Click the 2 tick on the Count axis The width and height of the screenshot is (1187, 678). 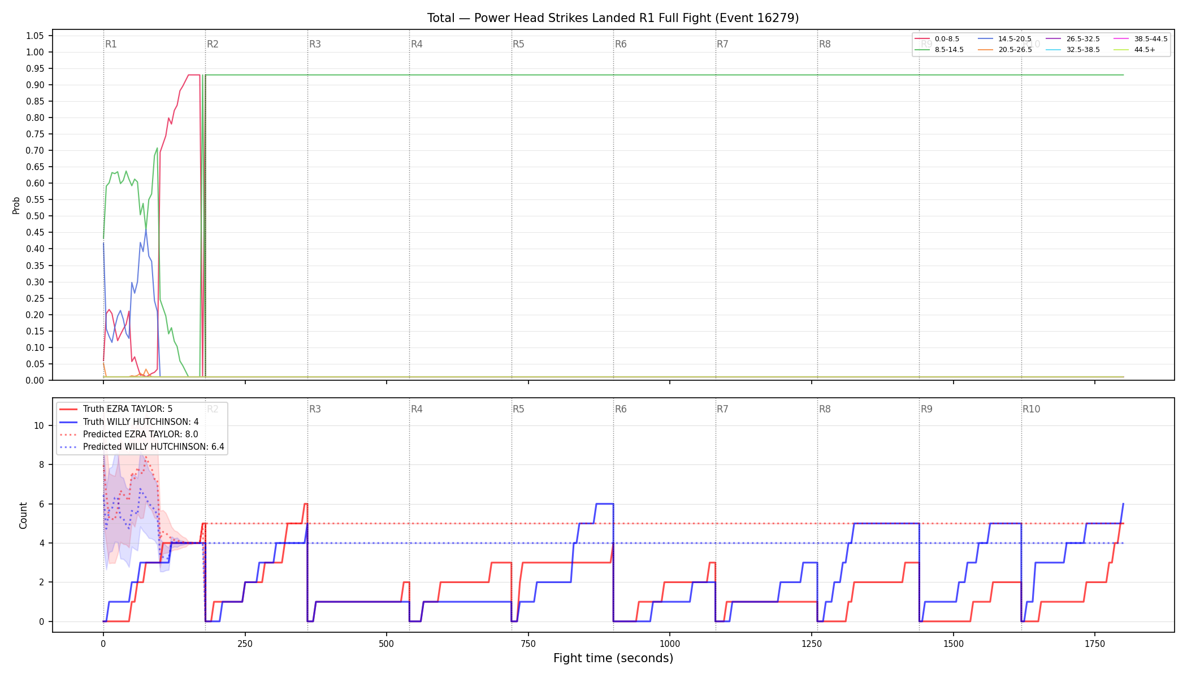(41, 582)
